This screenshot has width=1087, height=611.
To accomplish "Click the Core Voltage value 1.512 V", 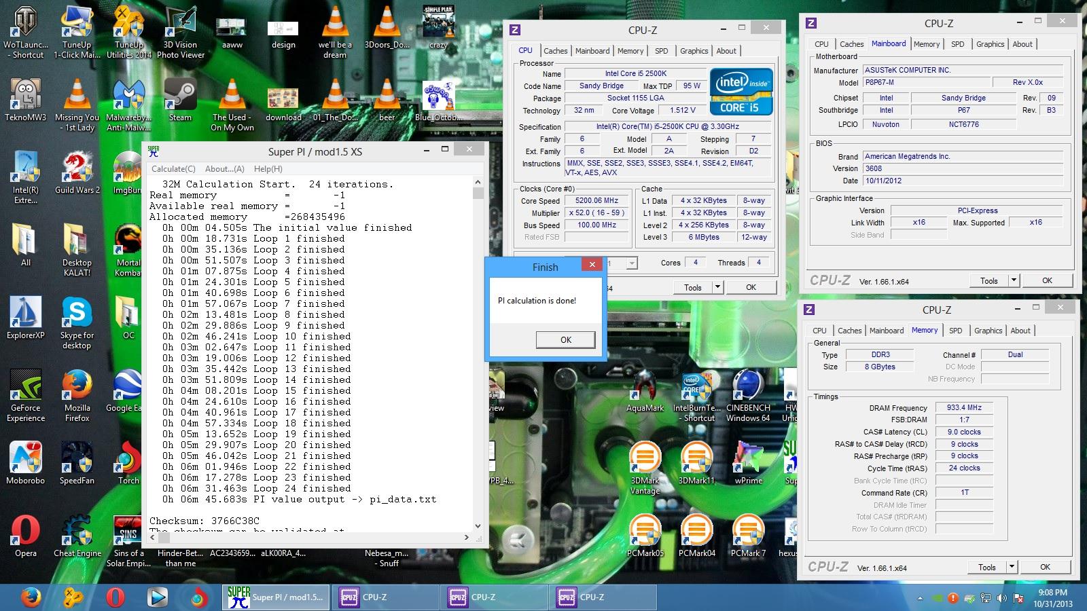I will 682,110.
